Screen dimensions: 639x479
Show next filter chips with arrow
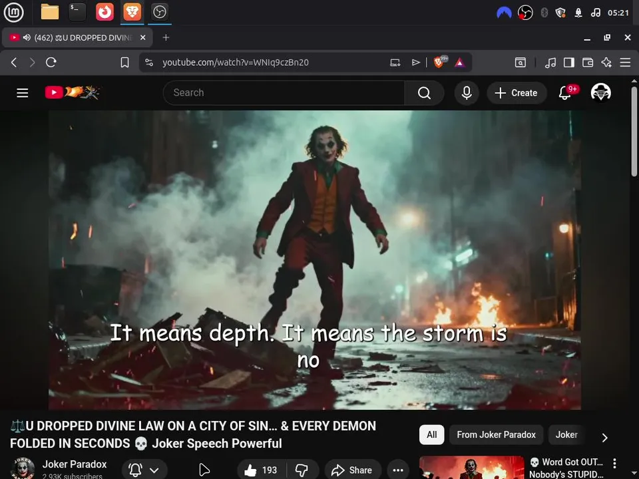(604, 438)
